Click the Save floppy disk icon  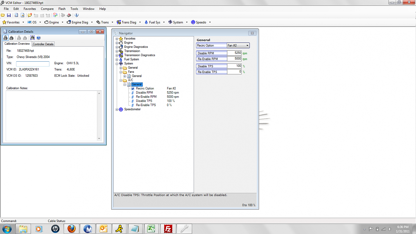click(x=9, y=15)
